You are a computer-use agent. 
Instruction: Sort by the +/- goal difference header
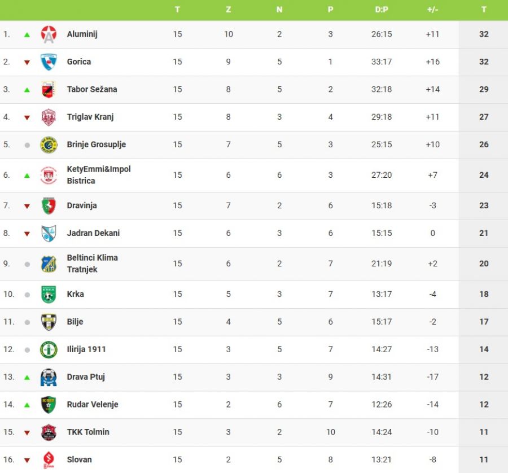click(432, 10)
